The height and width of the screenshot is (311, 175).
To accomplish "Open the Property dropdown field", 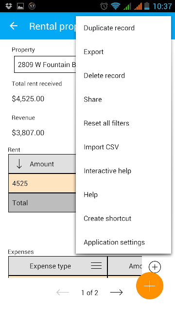I will pos(45,65).
